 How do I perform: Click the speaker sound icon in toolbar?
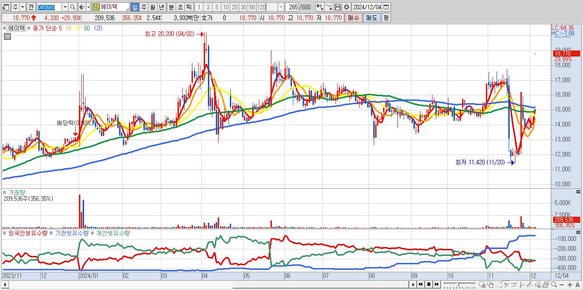81,7
